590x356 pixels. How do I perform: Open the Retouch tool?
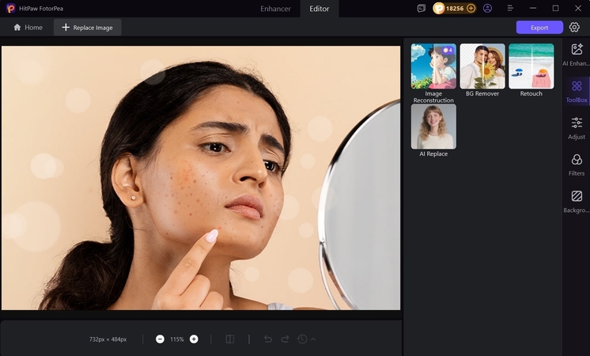click(531, 70)
